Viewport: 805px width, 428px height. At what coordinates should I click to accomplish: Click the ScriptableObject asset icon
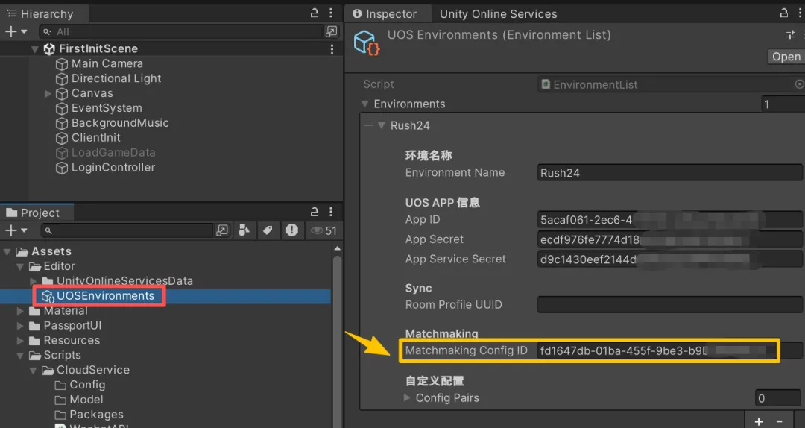[x=367, y=43]
